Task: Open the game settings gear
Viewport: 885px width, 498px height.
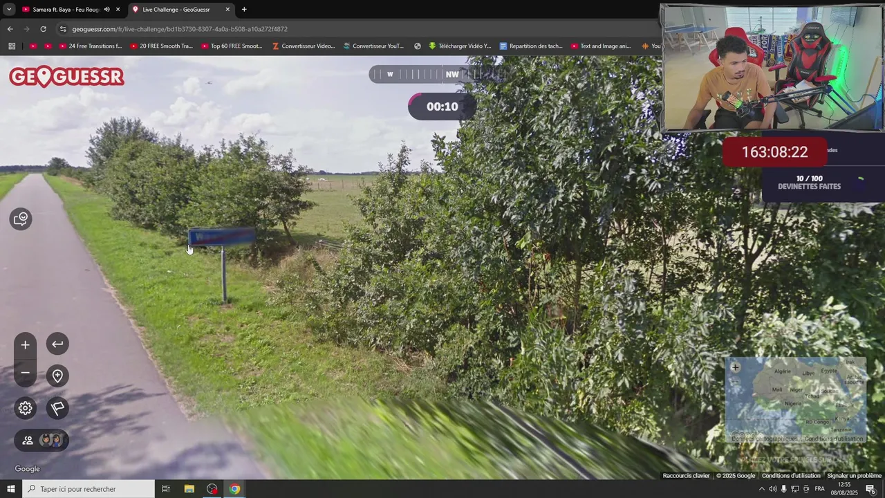Action: click(x=25, y=408)
